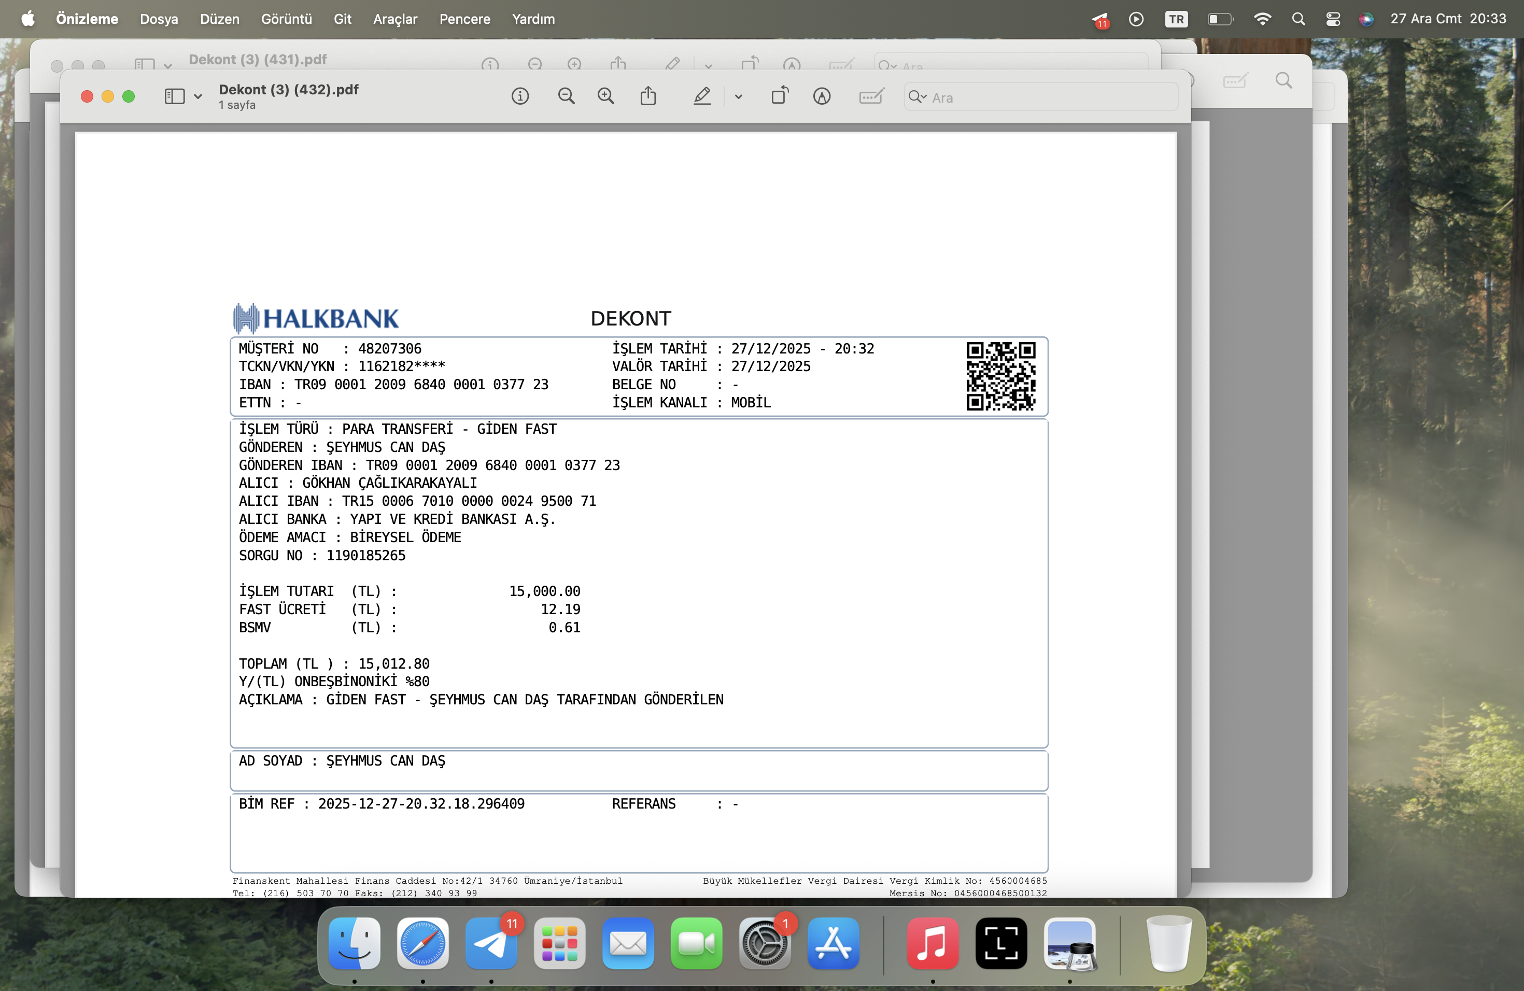
Task: Open the Araçlar menu
Action: 395,19
